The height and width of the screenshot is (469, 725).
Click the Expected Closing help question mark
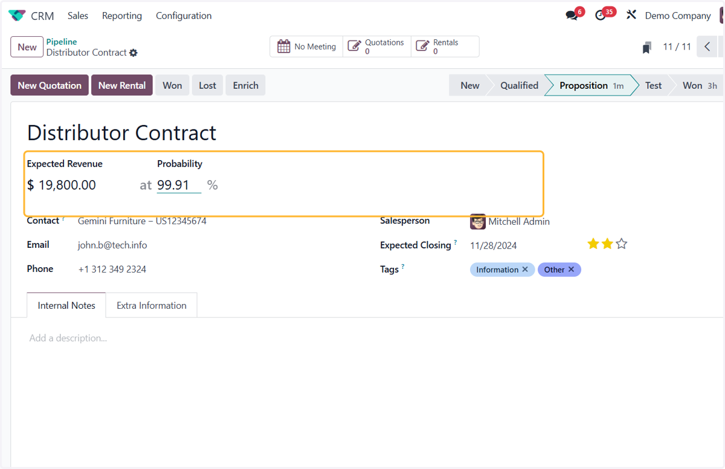(456, 242)
